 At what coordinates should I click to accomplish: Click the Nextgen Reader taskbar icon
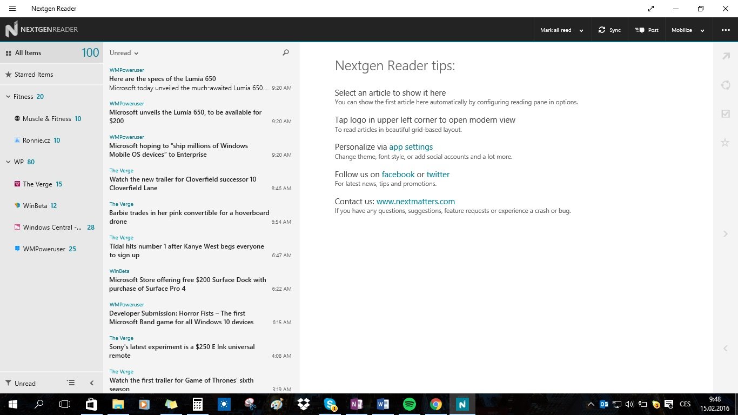[x=462, y=404]
